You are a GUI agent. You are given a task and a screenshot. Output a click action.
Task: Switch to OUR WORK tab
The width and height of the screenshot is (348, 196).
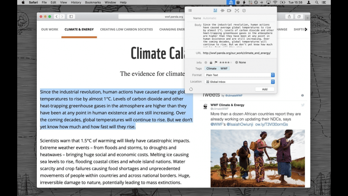click(x=50, y=29)
